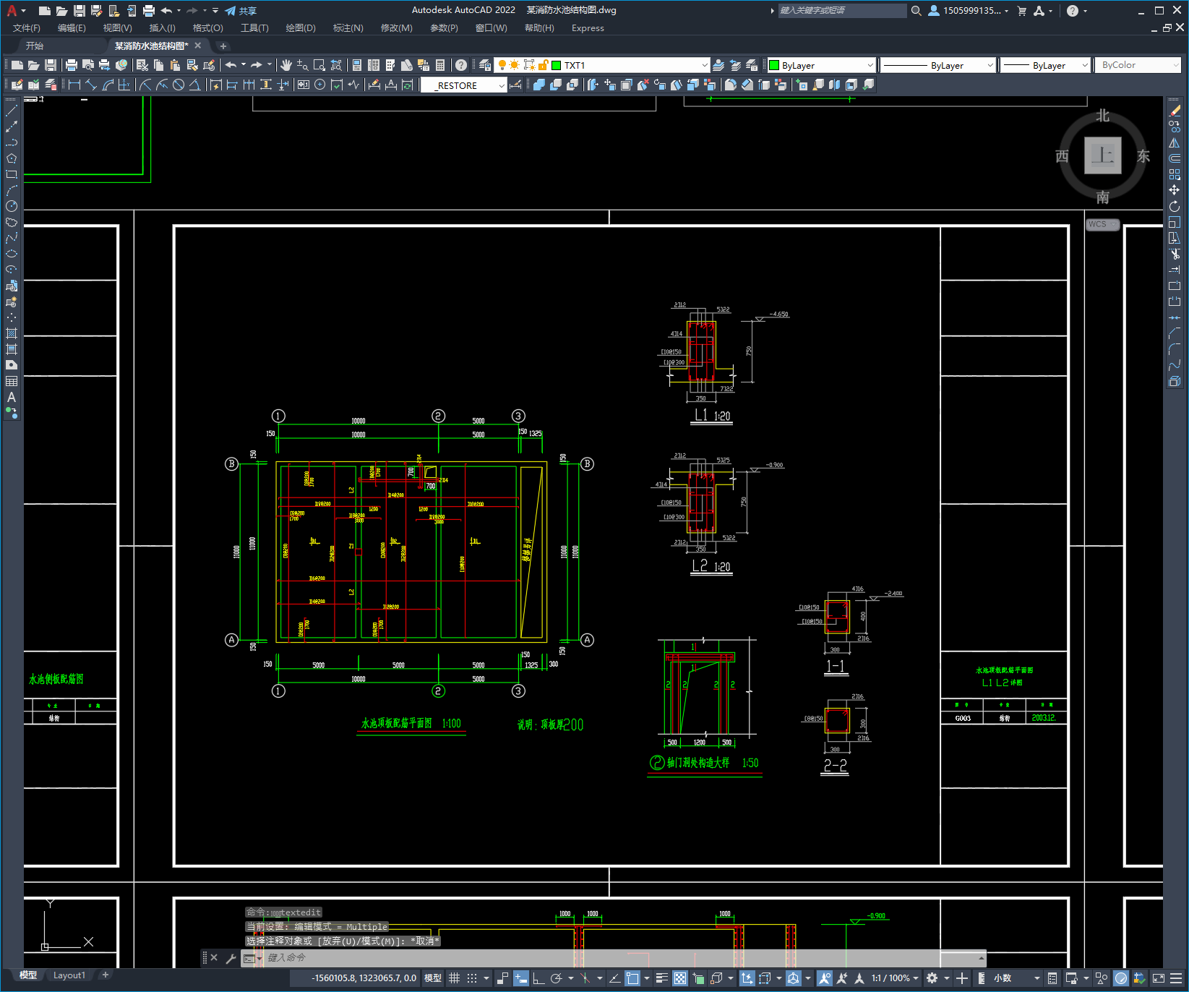This screenshot has height=992, width=1189.
Task: Select the Pan hand tool
Action: (x=286, y=65)
